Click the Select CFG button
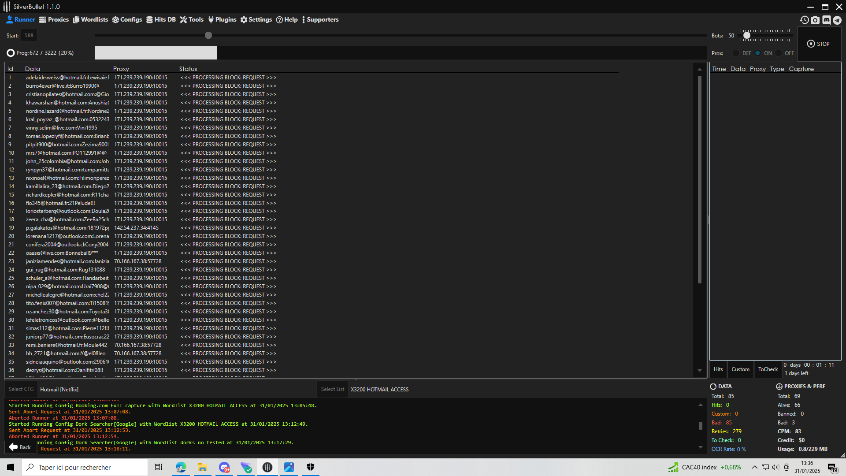The image size is (846, 476). point(21,389)
